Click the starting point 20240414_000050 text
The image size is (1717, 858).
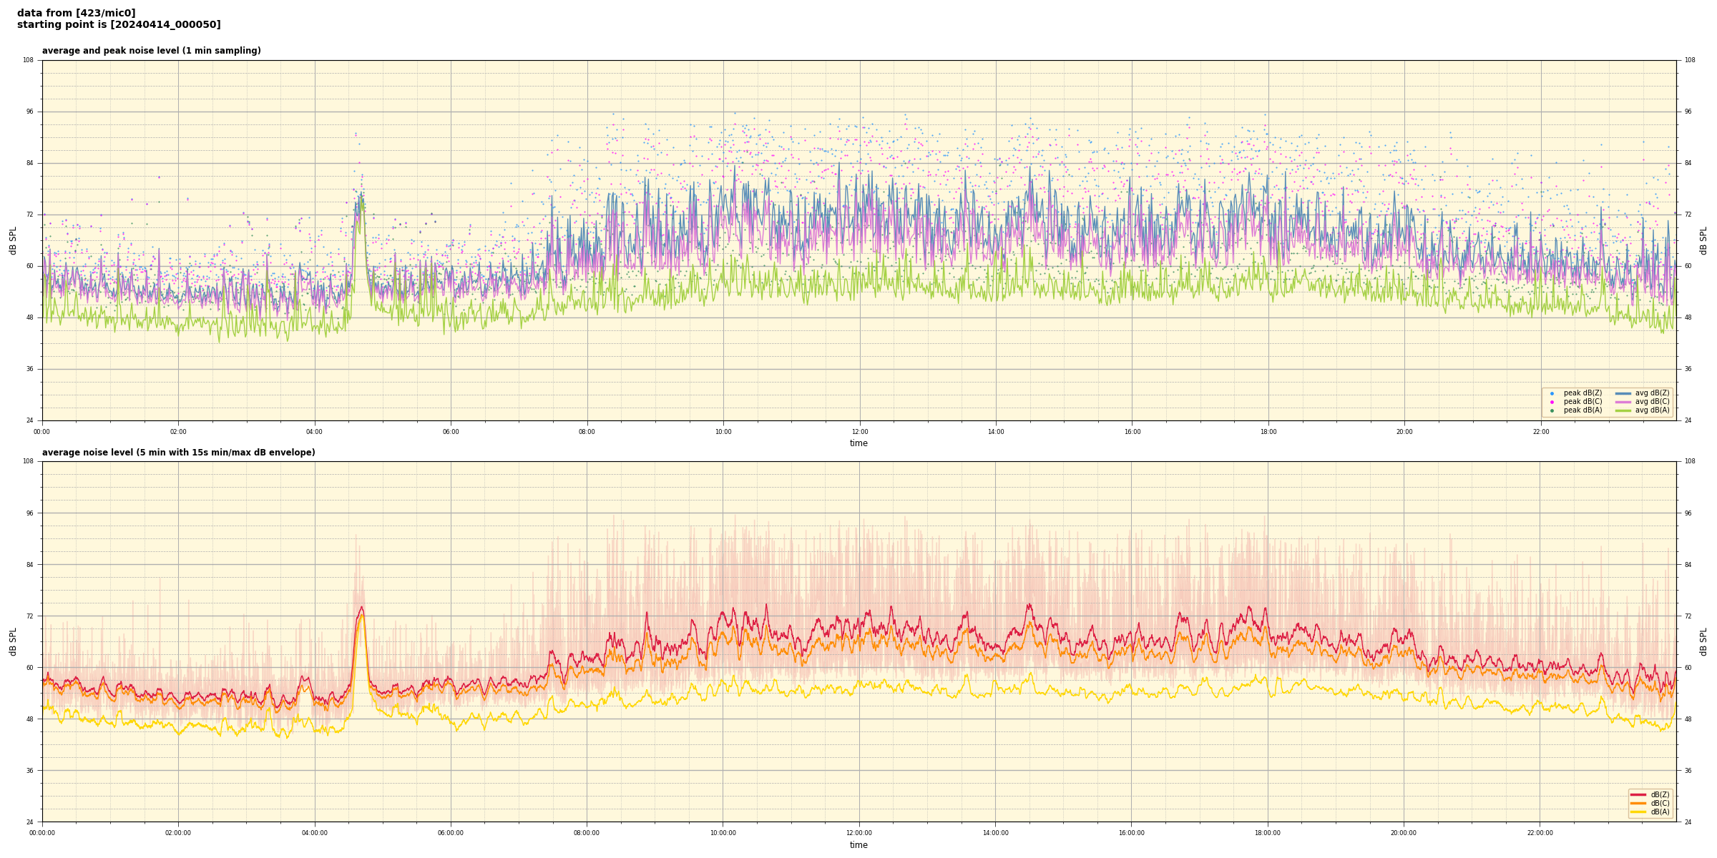tap(119, 25)
